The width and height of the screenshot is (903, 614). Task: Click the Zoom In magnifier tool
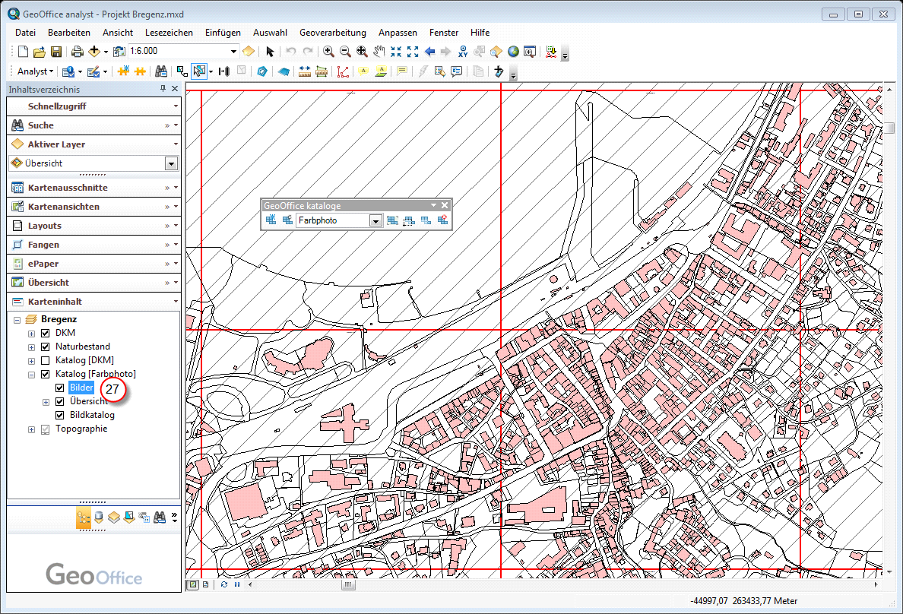[x=328, y=52]
